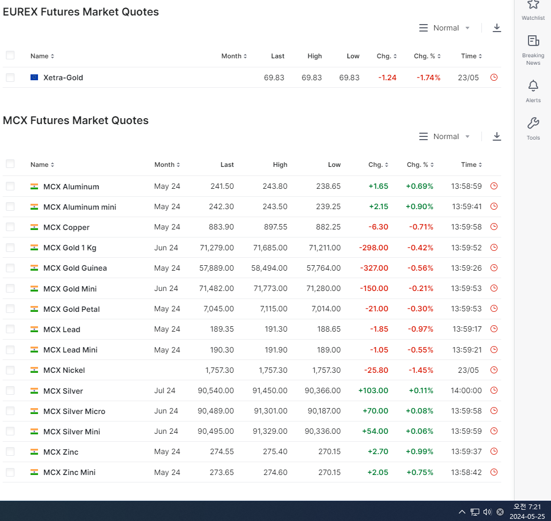Viewport: 551px width, 521px height.
Task: Sort EUREX table by Chg. %
Action: 427,56
